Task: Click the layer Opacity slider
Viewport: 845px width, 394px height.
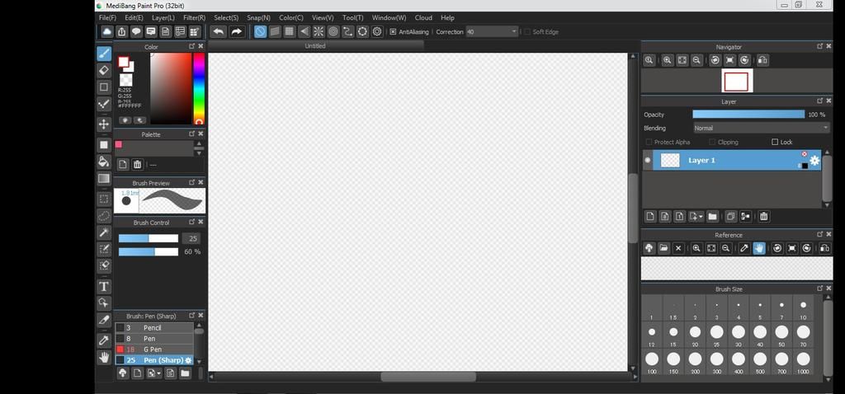Action: click(x=748, y=115)
